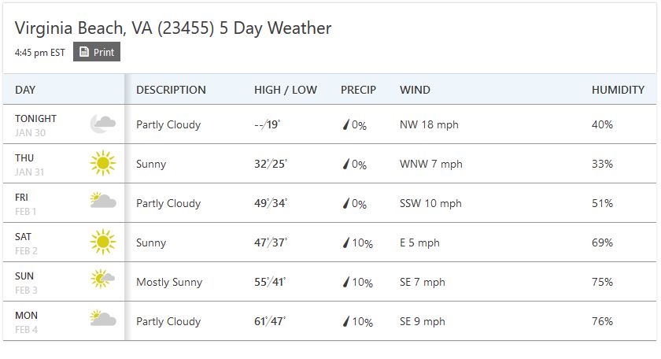
Task: Click the DAY column header
Action: click(25, 90)
